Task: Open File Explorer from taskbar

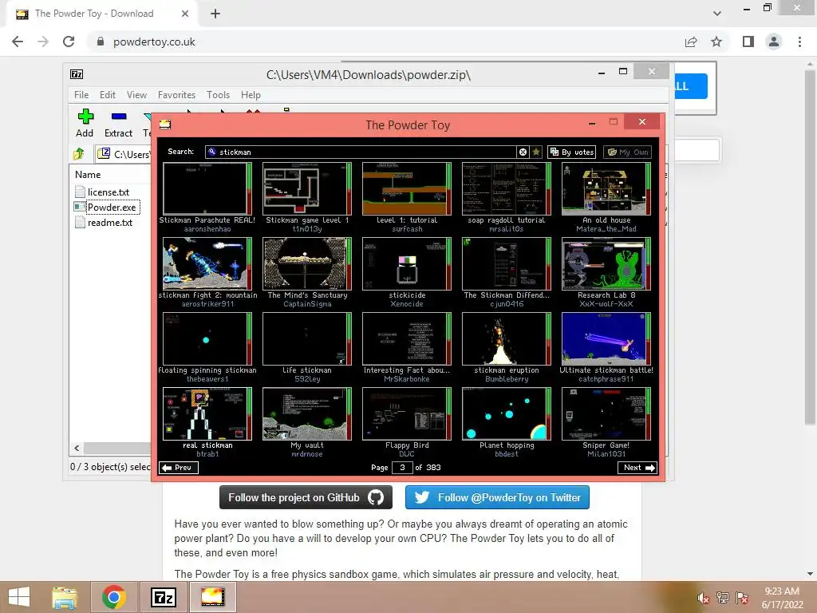Action: click(x=65, y=597)
